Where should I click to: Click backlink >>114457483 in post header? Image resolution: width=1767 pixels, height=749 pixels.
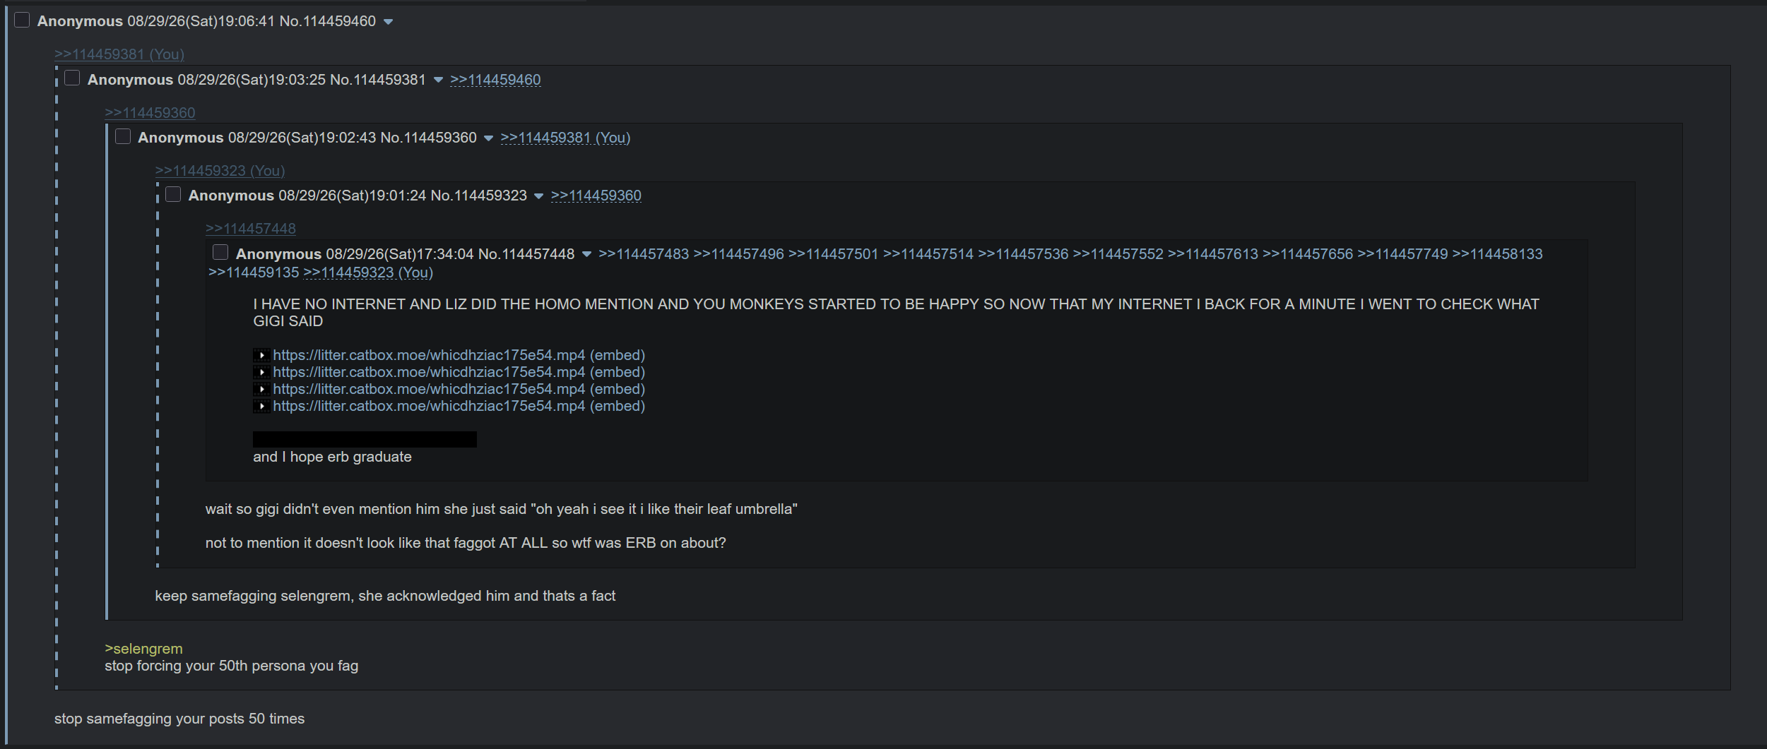[643, 254]
